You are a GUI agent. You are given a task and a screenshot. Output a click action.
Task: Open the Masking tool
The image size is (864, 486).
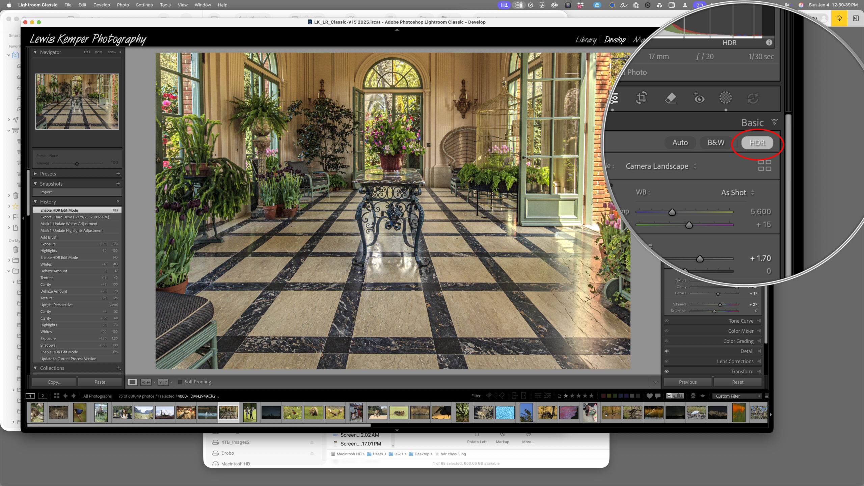[725, 98]
